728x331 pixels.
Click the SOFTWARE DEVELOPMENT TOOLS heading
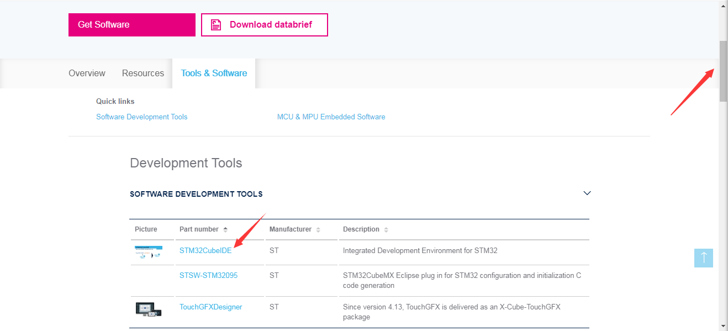pos(196,194)
